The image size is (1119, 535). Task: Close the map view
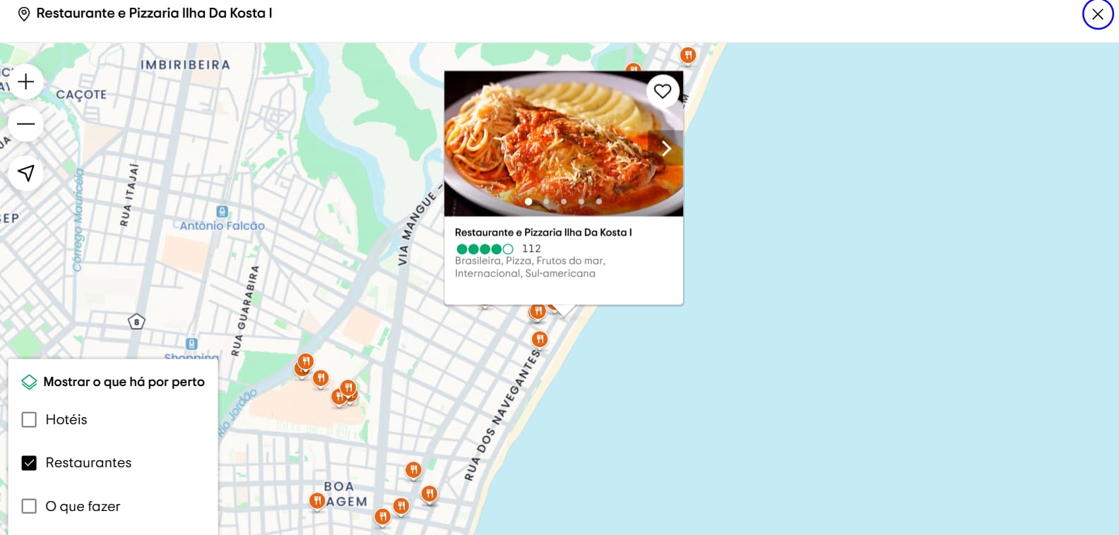1098,14
